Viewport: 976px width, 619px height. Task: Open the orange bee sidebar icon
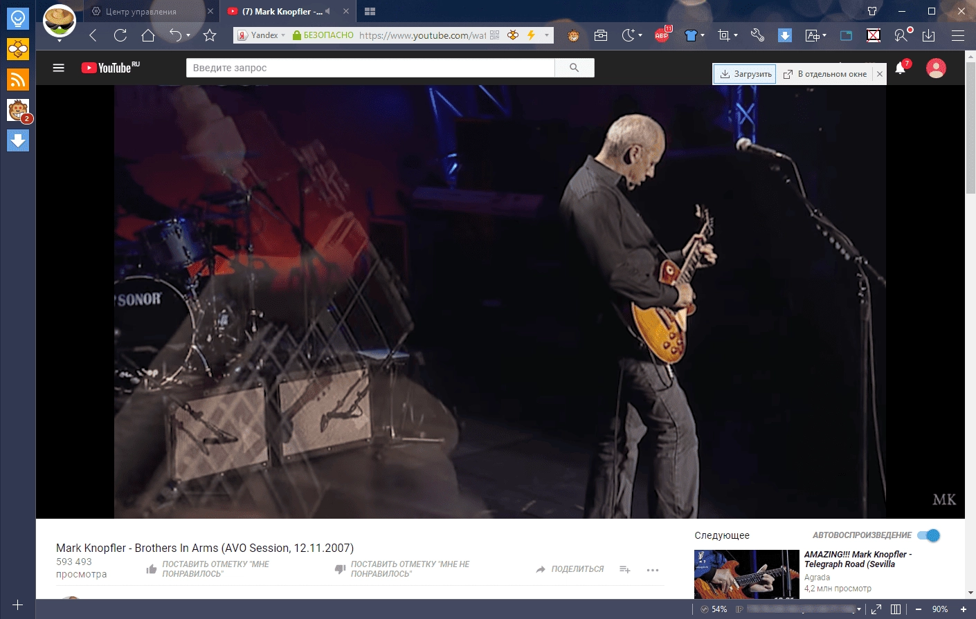tap(18, 49)
